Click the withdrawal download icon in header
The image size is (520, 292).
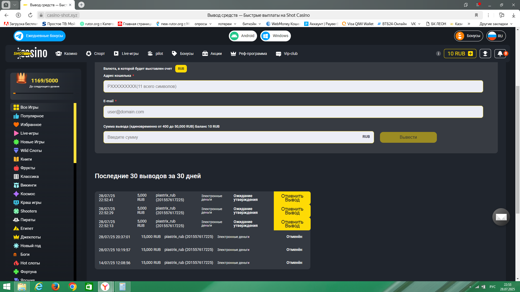(x=485, y=54)
